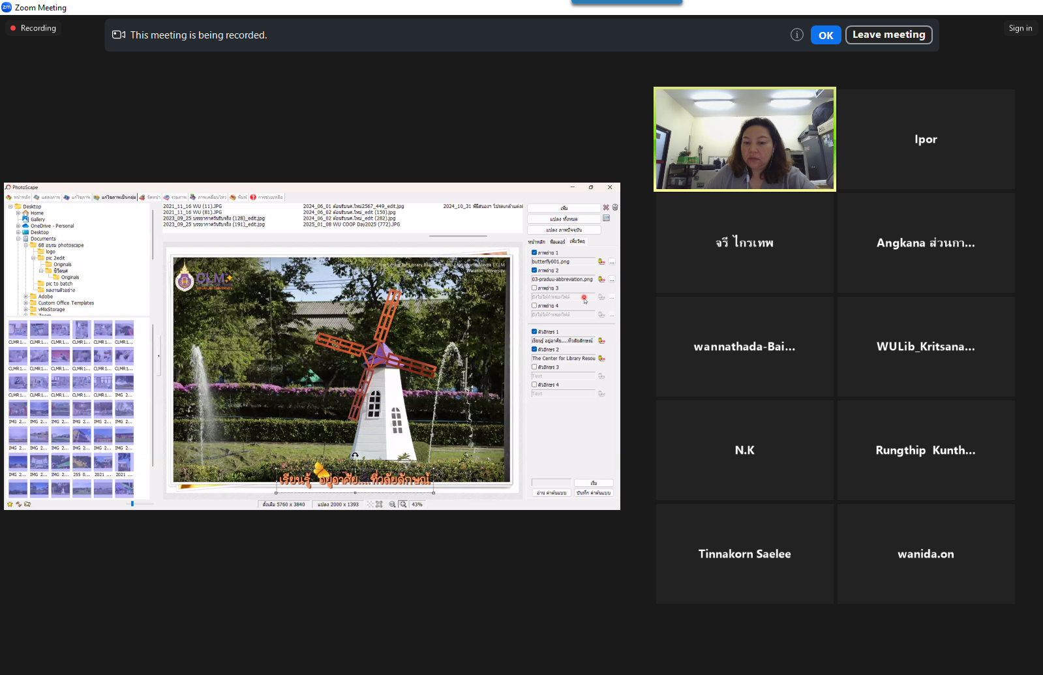Click the meeting info icon in recording banner
This screenshot has height=675, width=1043.
[796, 35]
